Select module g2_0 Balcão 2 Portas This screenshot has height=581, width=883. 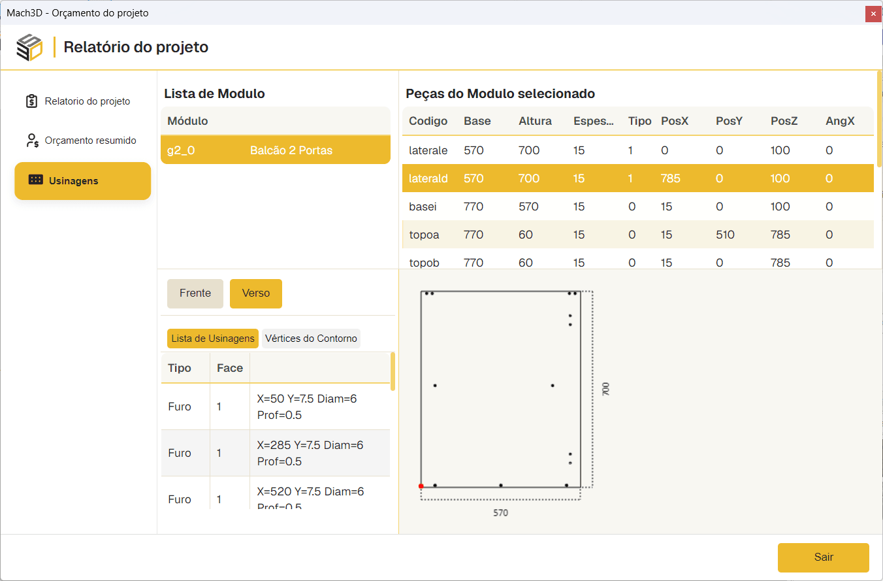tap(276, 150)
